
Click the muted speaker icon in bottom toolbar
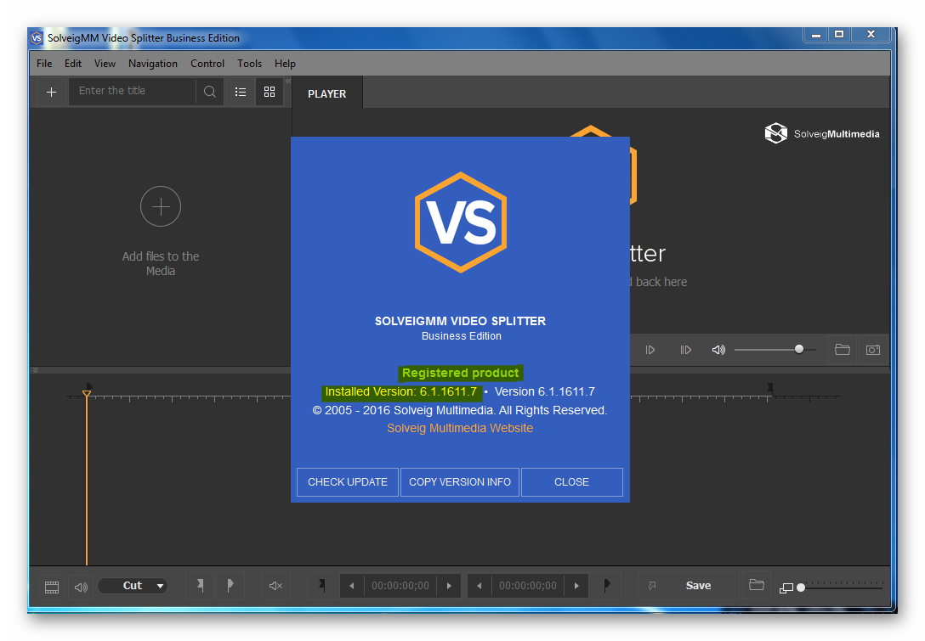[x=275, y=586]
